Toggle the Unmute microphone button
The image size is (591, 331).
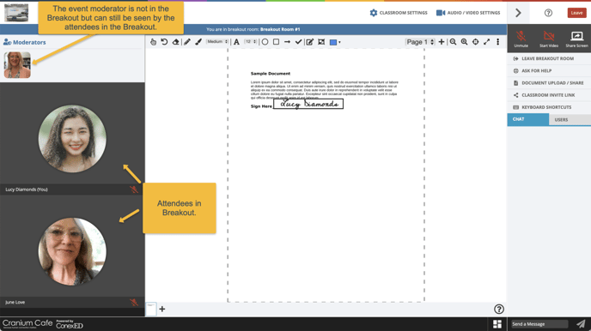pyautogui.click(x=521, y=39)
